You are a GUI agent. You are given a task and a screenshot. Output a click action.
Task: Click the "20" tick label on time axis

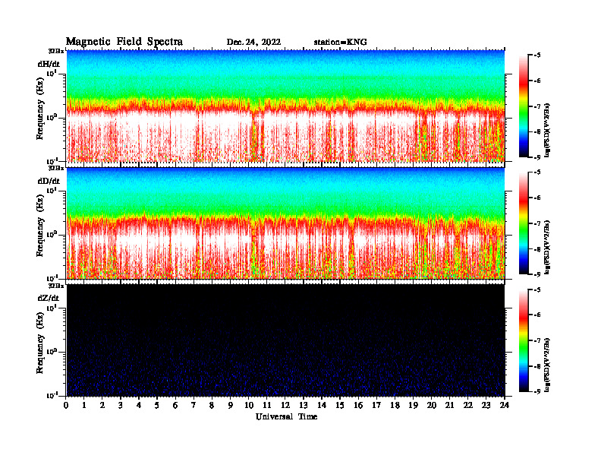432,406
